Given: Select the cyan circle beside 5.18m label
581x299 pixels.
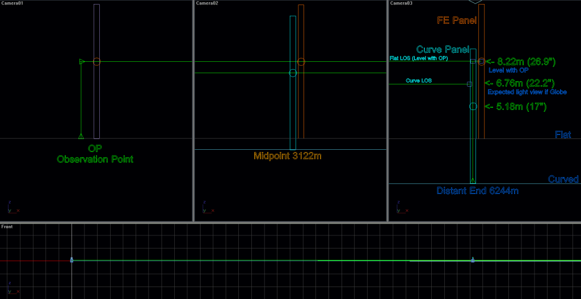Looking at the screenshot, I should click(x=473, y=106).
